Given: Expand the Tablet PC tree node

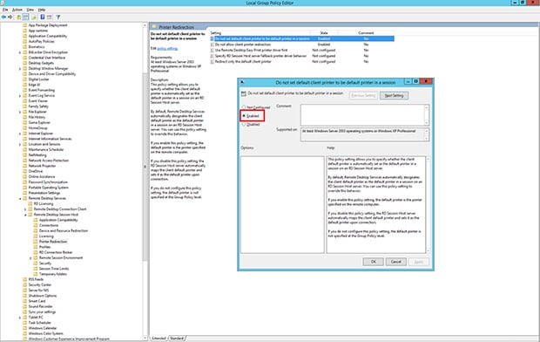Looking at the screenshot, I should tap(20, 318).
